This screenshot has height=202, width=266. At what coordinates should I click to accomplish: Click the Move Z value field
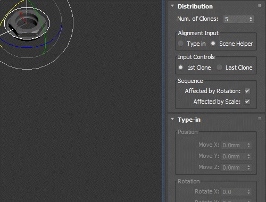coord(234,167)
